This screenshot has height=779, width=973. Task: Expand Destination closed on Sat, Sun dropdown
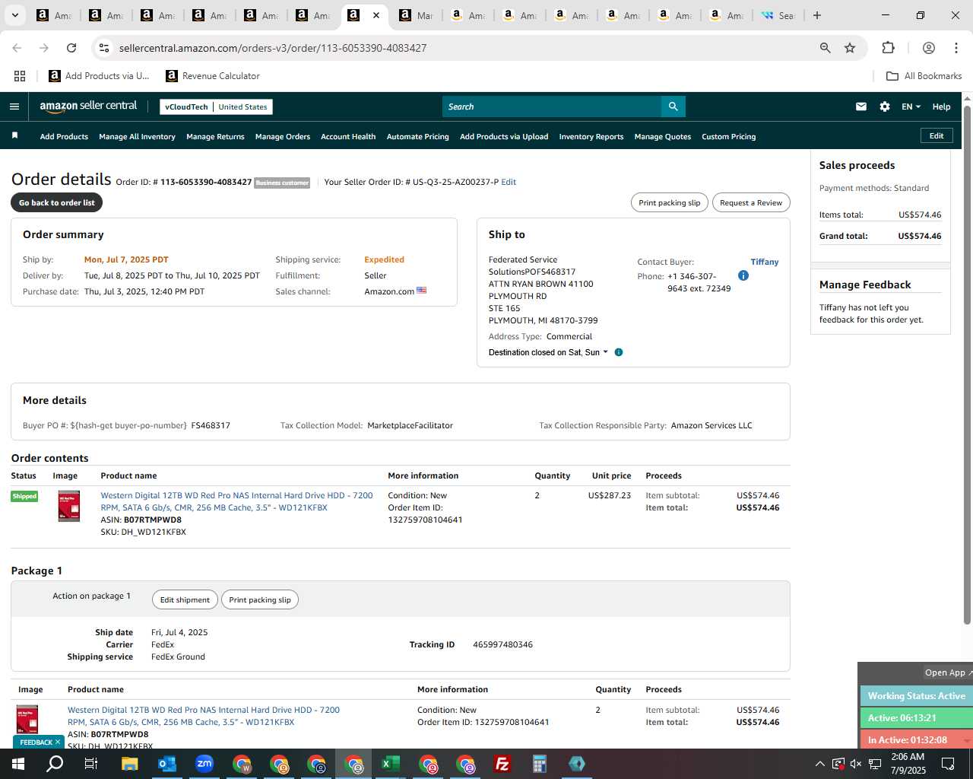point(548,352)
